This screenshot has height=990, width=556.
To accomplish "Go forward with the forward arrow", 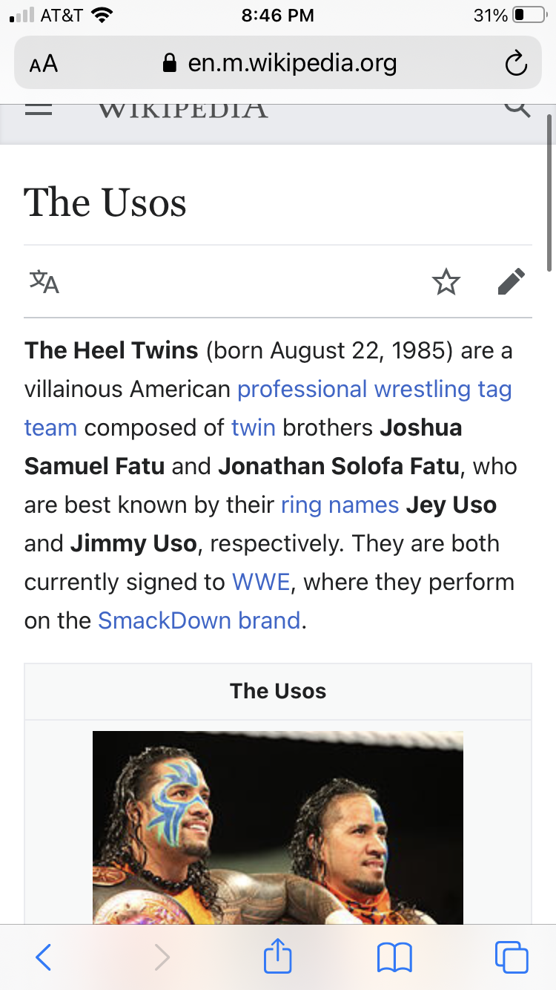I will coord(161,957).
